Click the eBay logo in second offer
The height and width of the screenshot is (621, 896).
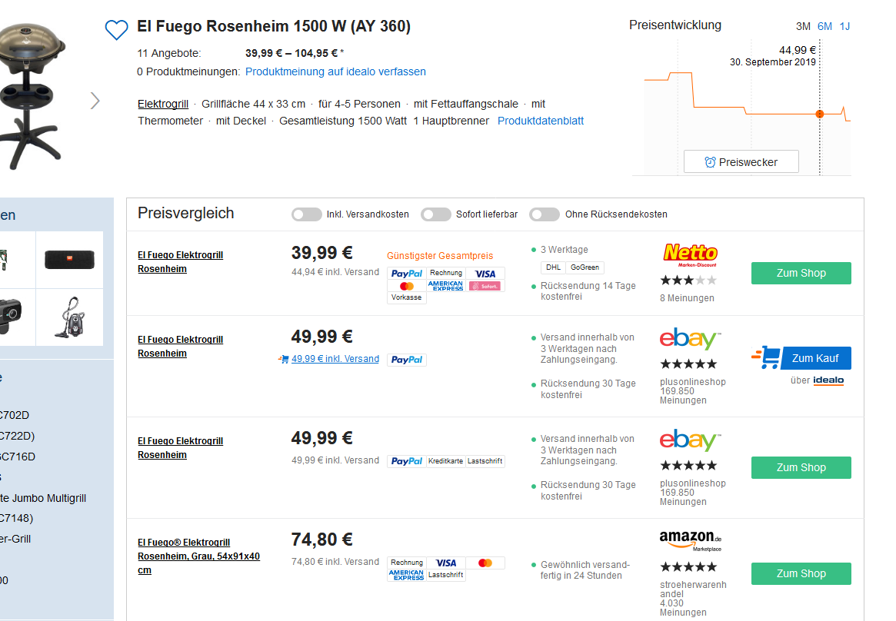pos(690,339)
